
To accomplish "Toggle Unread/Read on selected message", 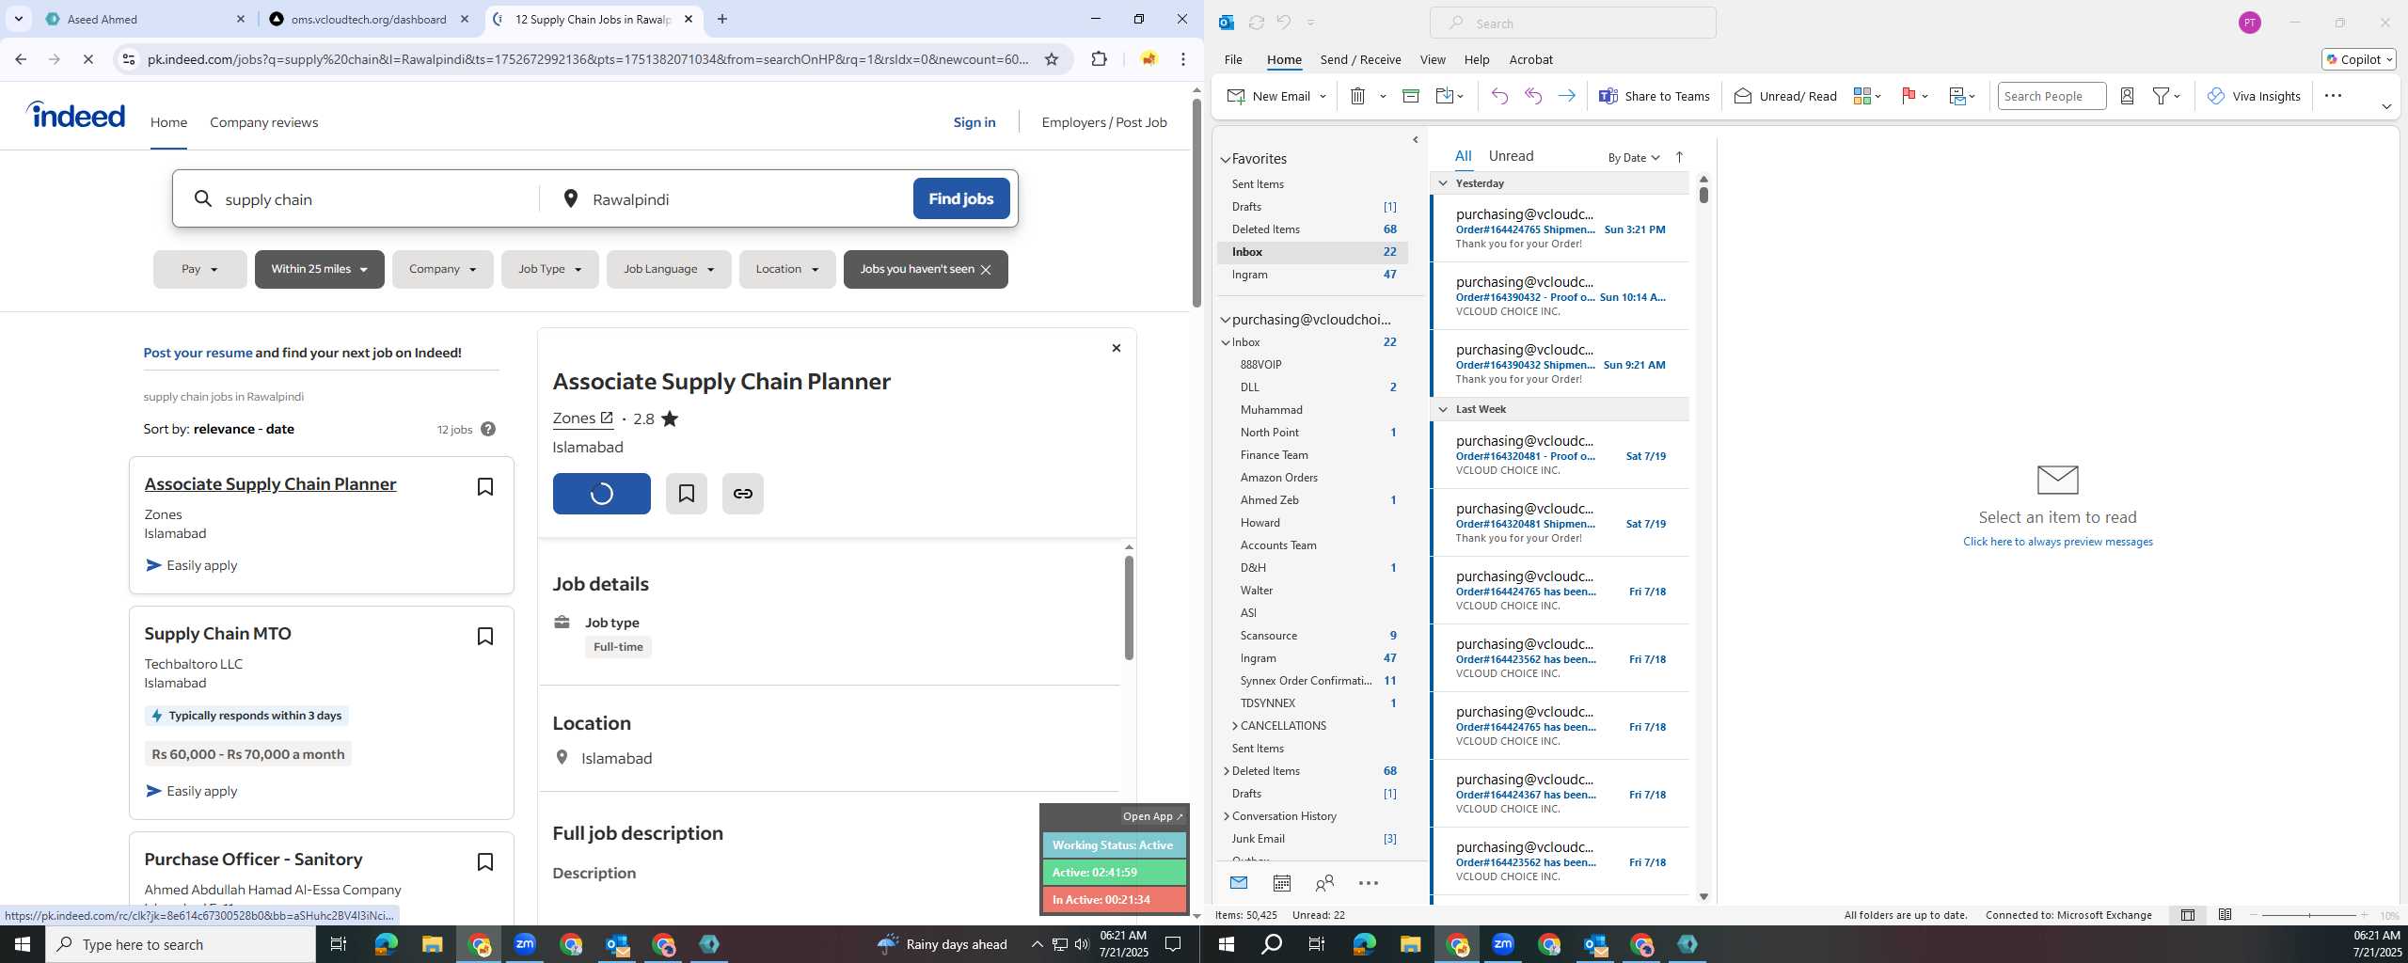I will pyautogui.click(x=1785, y=96).
